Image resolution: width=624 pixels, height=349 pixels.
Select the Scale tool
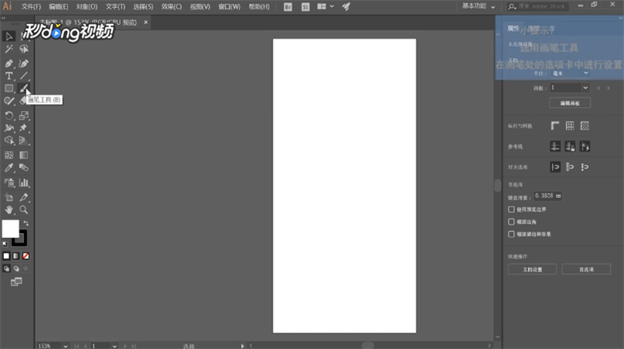(x=24, y=116)
